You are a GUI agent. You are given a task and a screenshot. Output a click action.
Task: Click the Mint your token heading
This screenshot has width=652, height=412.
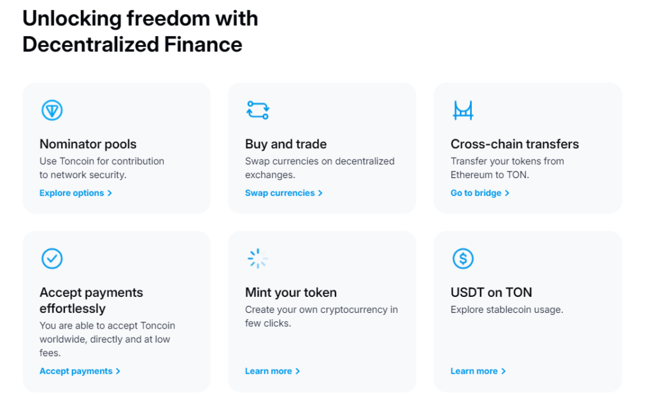pos(290,292)
